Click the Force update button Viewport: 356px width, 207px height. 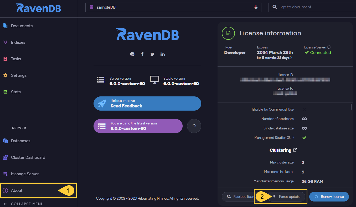click(286, 197)
